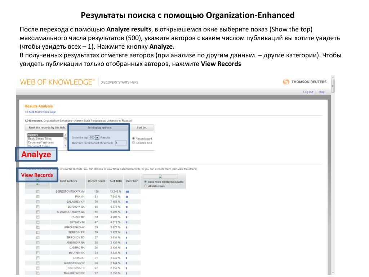Click the Minimum record count threshold field
369x277 pixels.
[121, 143]
